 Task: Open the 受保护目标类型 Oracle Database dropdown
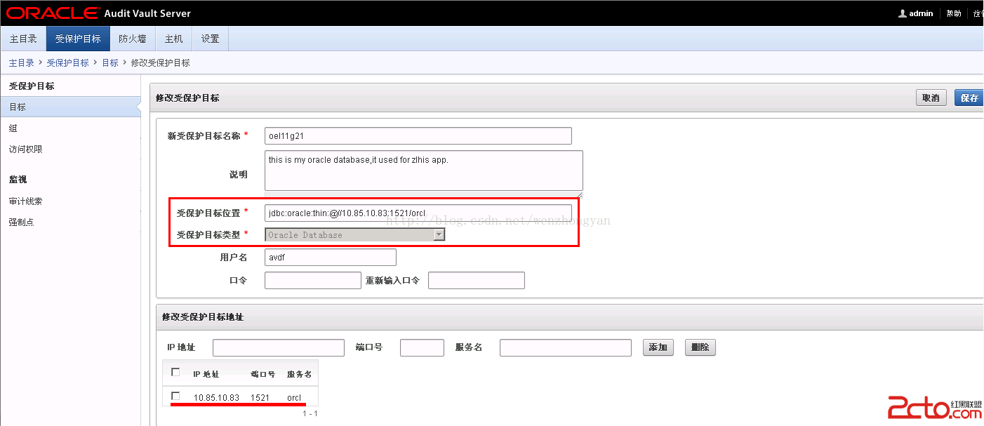click(355, 235)
